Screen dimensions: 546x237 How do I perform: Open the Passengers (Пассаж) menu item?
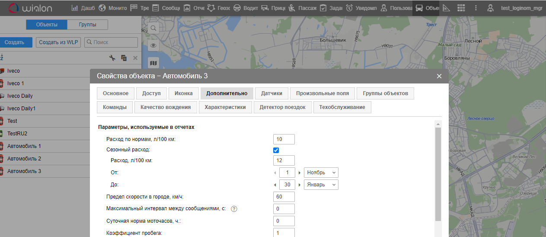[302, 8]
